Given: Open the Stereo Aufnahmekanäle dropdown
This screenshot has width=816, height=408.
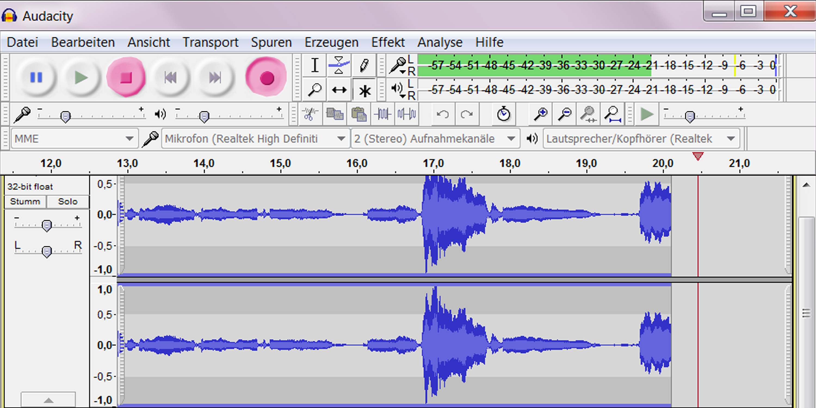Looking at the screenshot, I should click(x=435, y=139).
